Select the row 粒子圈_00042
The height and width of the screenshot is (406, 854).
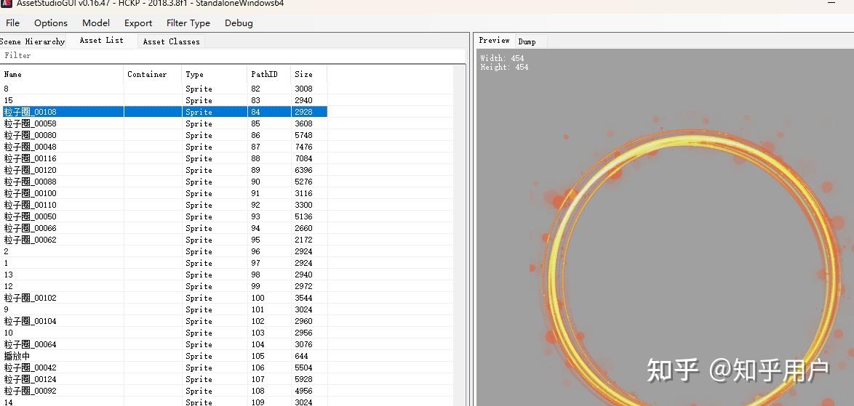click(x=164, y=368)
